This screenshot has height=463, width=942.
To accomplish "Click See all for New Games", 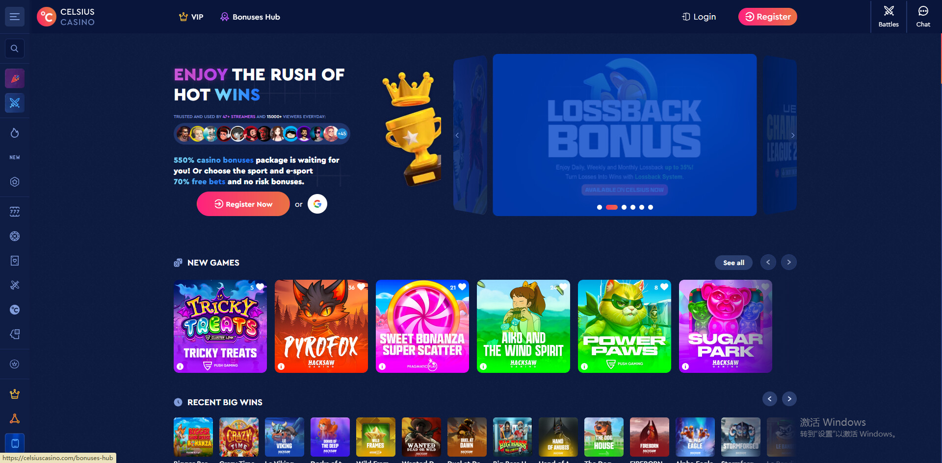I will [x=733, y=263].
